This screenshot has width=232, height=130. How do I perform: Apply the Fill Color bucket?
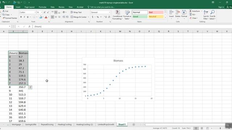tap(41, 17)
